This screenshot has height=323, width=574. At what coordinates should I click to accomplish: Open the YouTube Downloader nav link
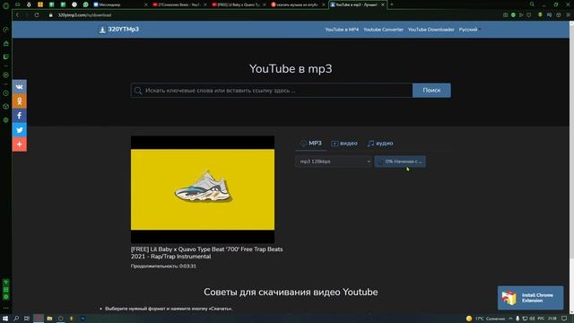click(430, 30)
